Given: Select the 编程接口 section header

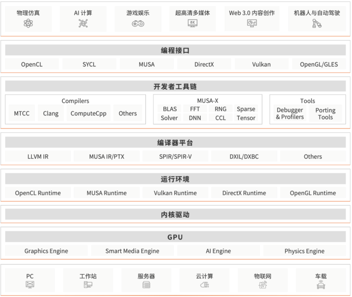Looking at the screenshot, I should (x=175, y=50).
